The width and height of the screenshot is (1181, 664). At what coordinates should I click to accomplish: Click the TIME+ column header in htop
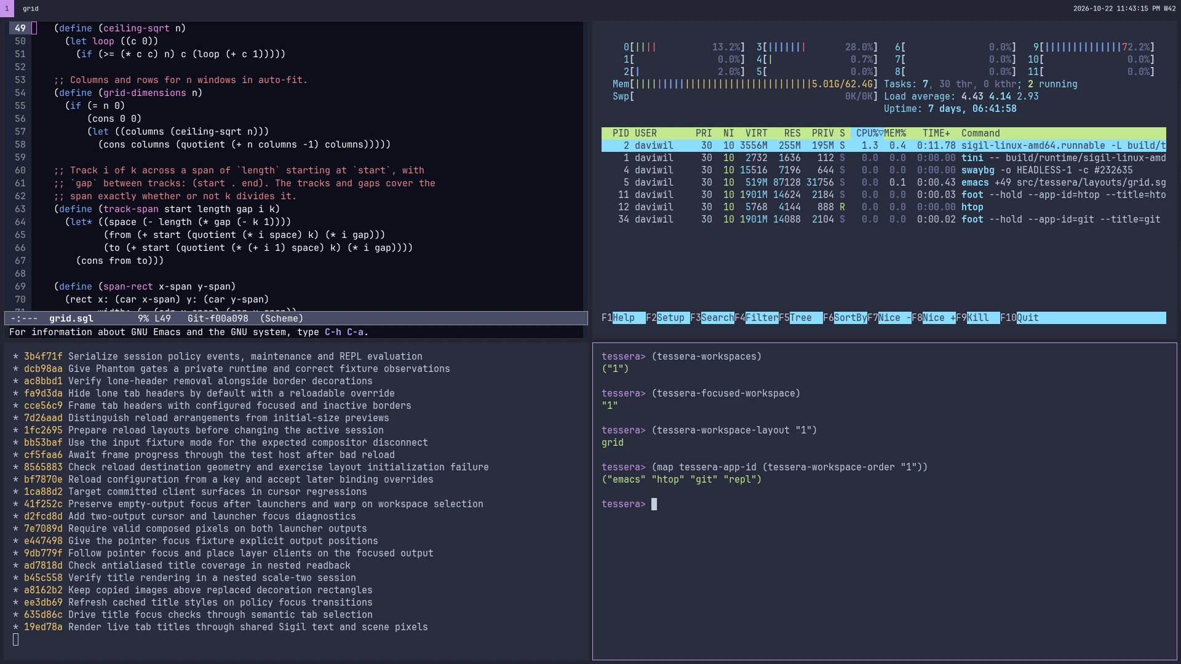[936, 133]
